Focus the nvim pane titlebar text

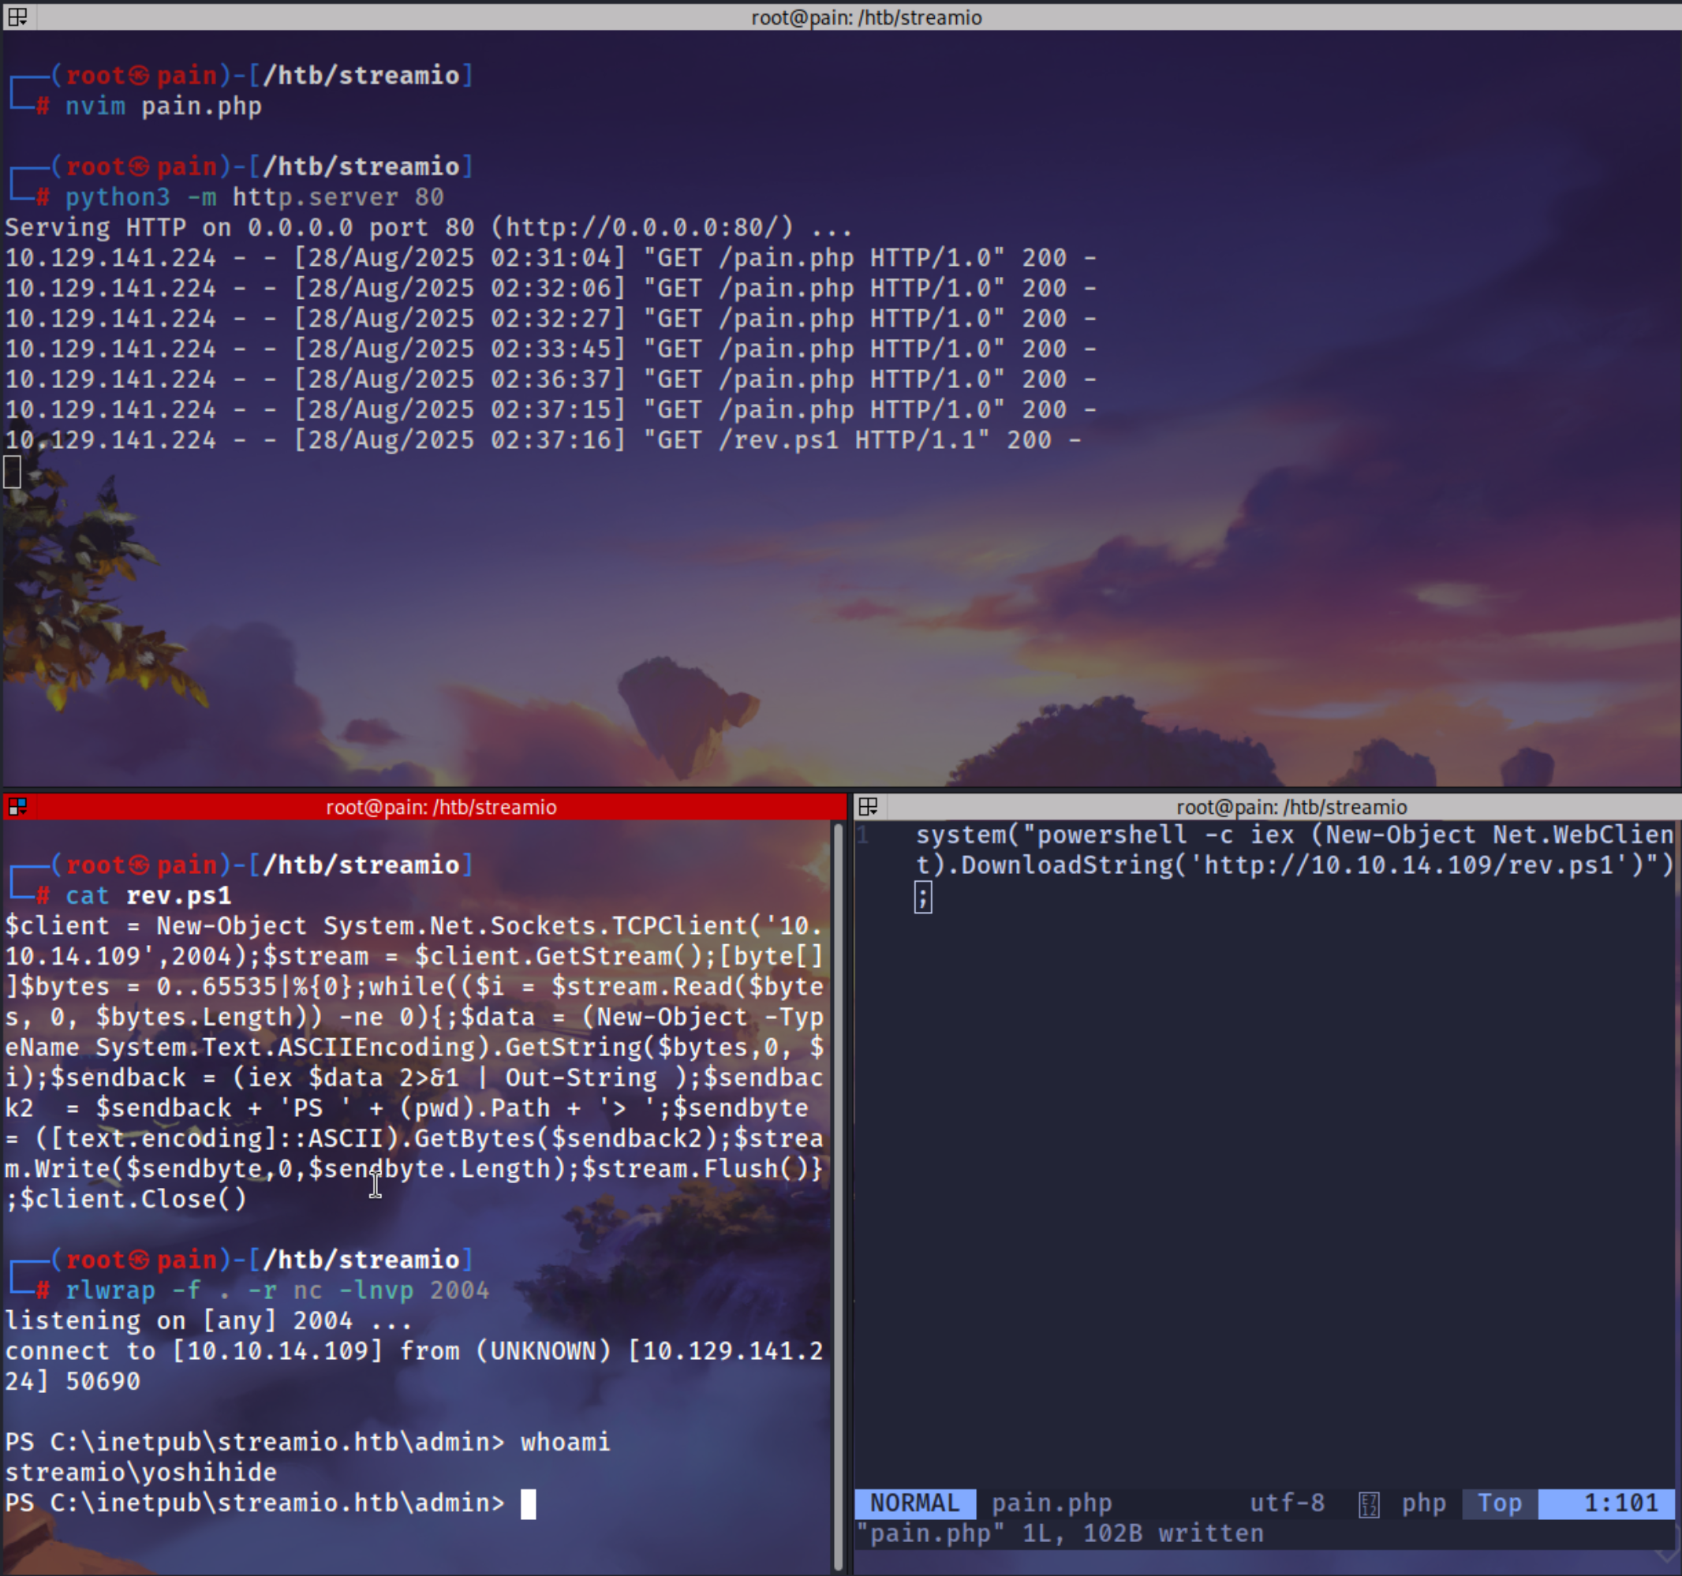click(x=1291, y=806)
